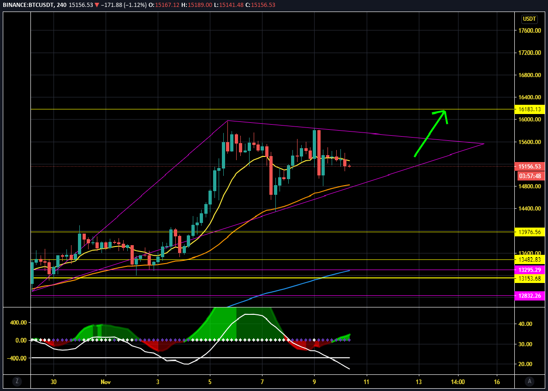The height and width of the screenshot is (391, 548).
Task: Select the yellow 16183.13 price label
Action: pyautogui.click(x=530, y=109)
